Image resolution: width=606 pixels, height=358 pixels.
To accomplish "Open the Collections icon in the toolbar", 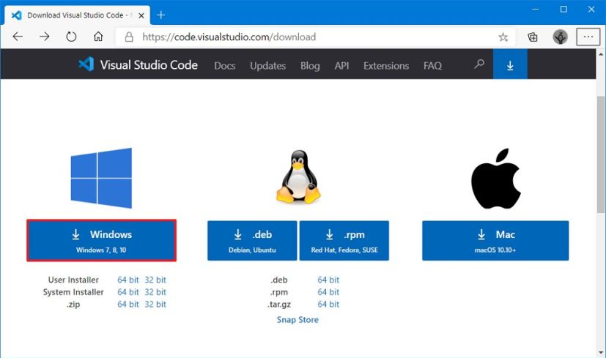I will (x=533, y=37).
